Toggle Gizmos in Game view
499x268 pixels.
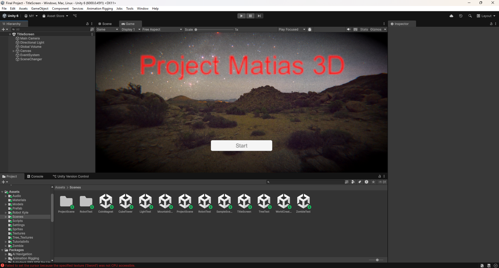click(376, 29)
